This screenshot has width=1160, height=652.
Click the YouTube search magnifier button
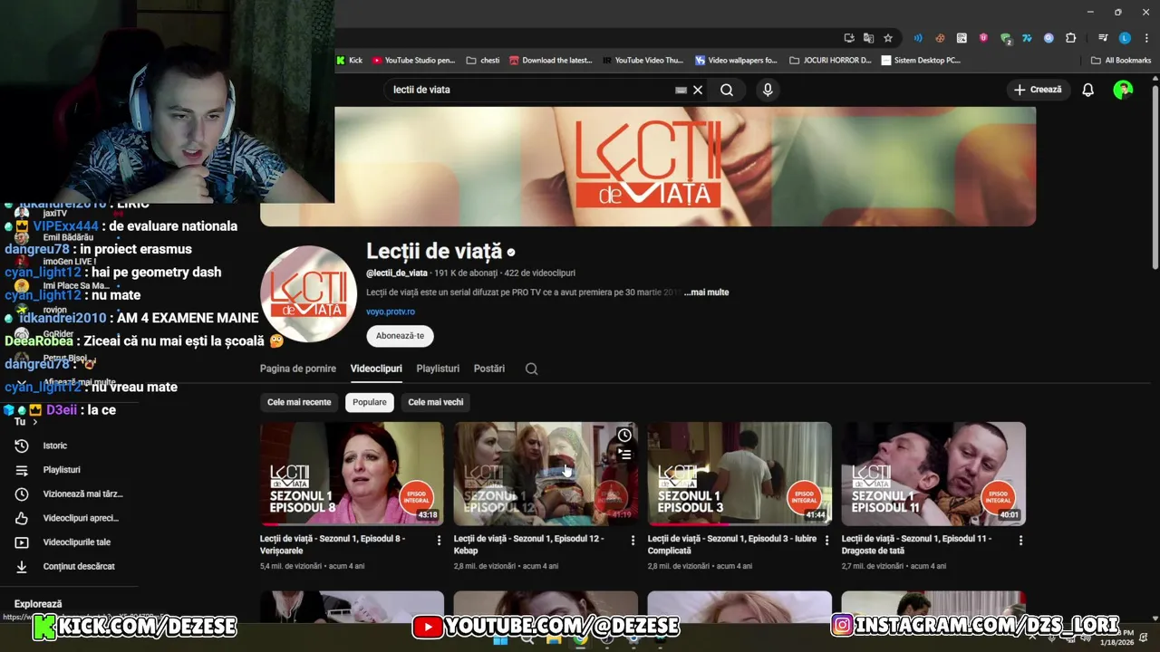point(727,90)
